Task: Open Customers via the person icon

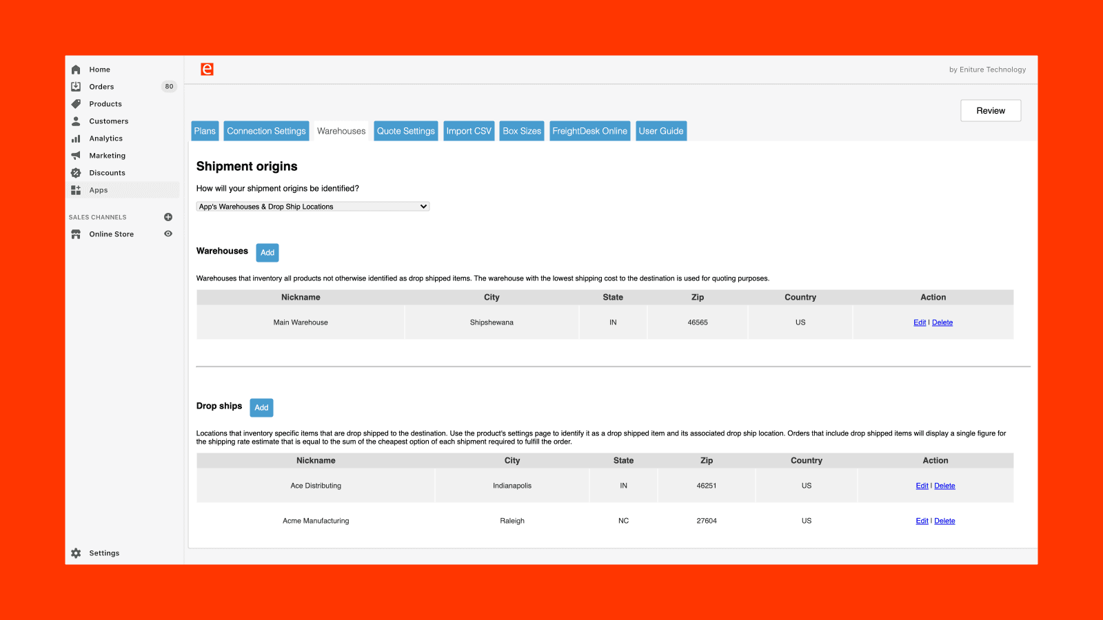Action: (76, 121)
